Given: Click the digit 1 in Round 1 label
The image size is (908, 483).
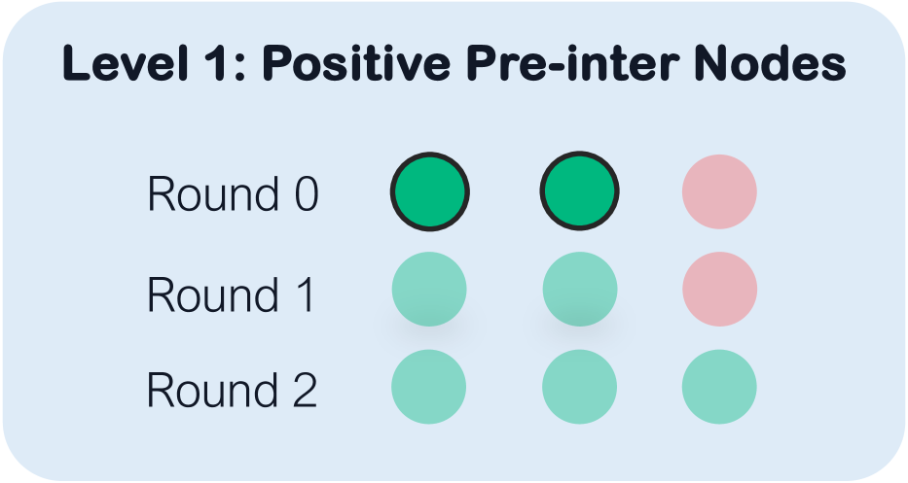Looking at the screenshot, I should 305,294.
